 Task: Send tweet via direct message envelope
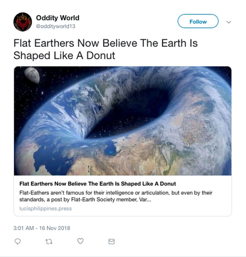pyautogui.click(x=112, y=241)
